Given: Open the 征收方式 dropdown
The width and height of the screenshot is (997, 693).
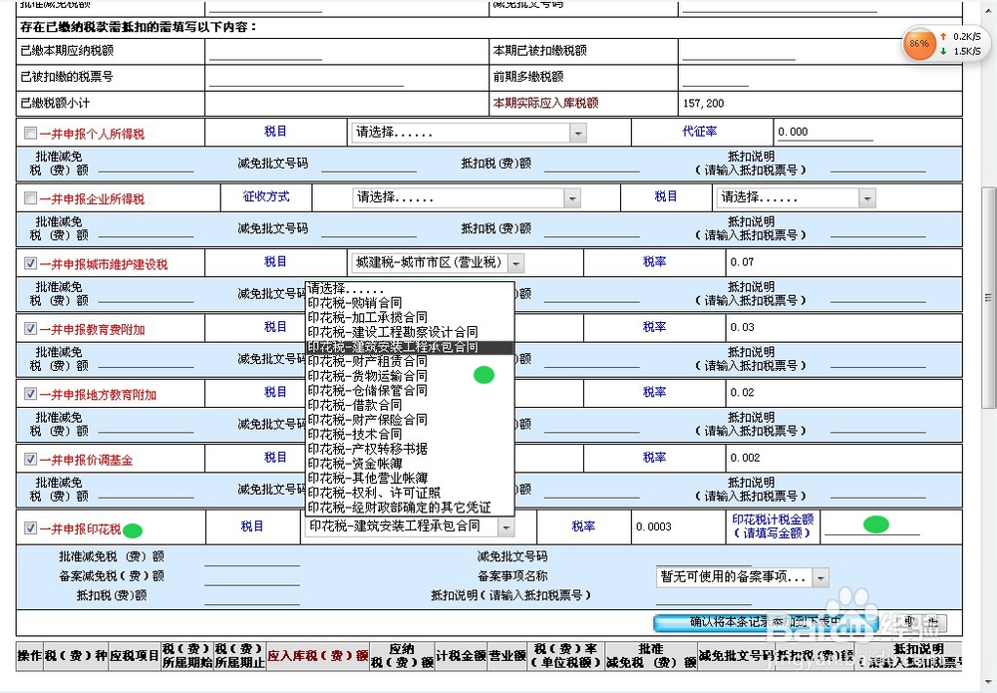Looking at the screenshot, I should 466,197.
